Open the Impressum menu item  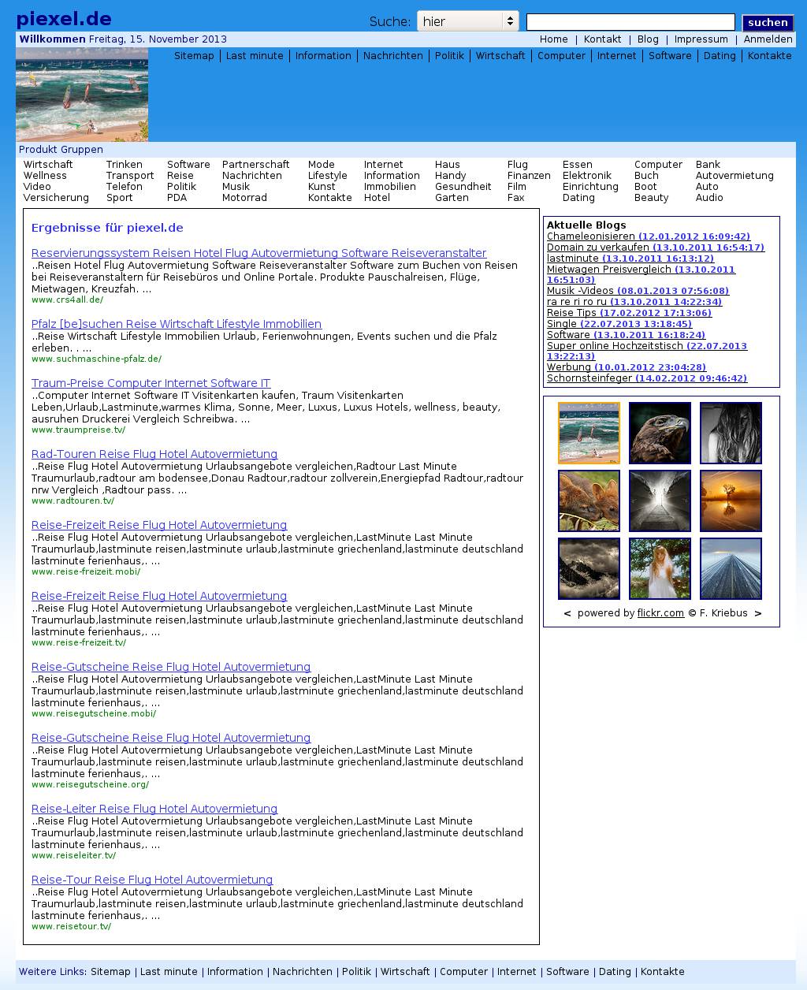tap(701, 39)
